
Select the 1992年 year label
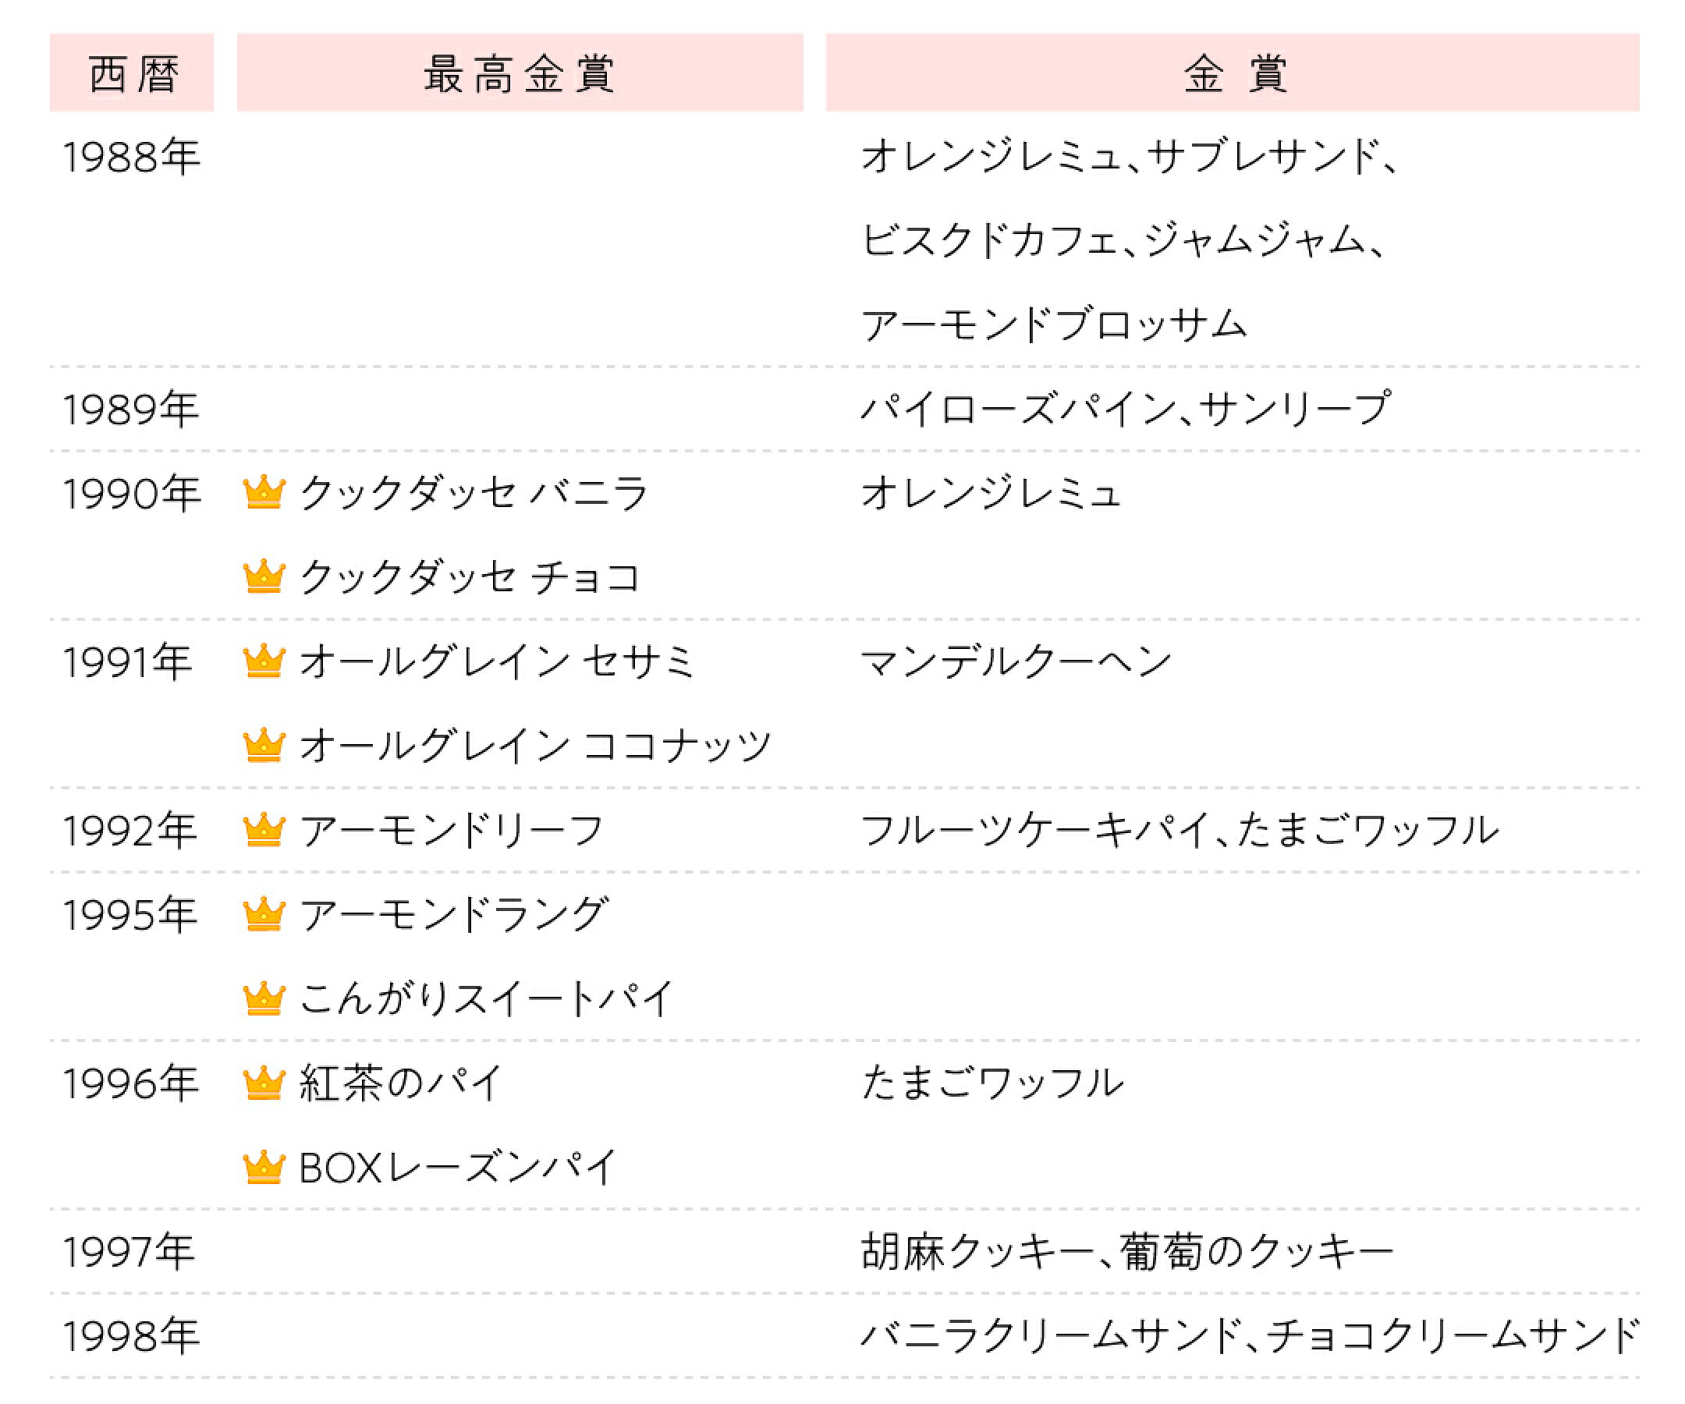130,831
